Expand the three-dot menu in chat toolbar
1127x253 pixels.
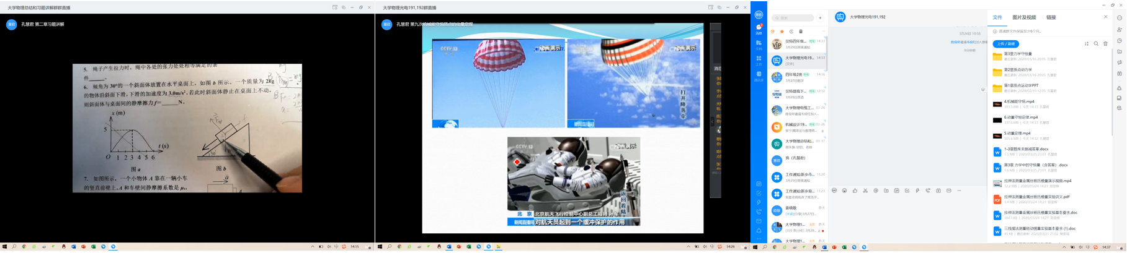(959, 191)
